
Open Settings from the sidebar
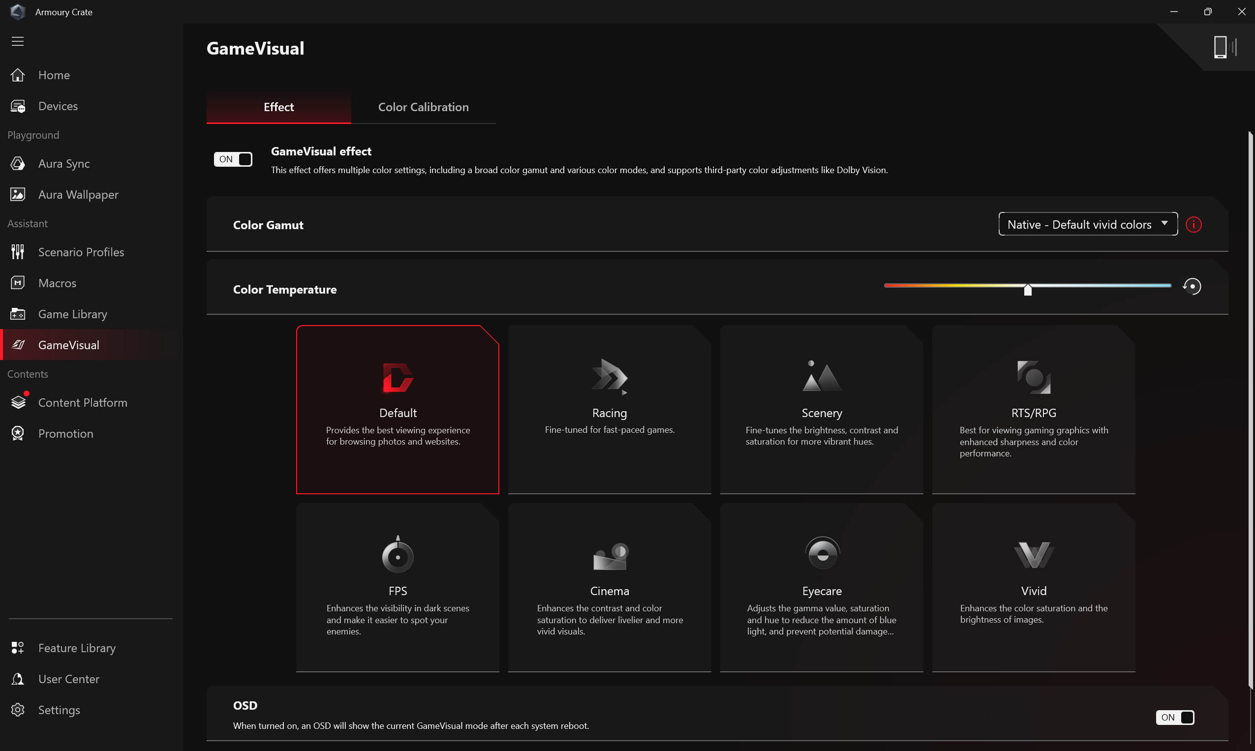click(x=59, y=710)
